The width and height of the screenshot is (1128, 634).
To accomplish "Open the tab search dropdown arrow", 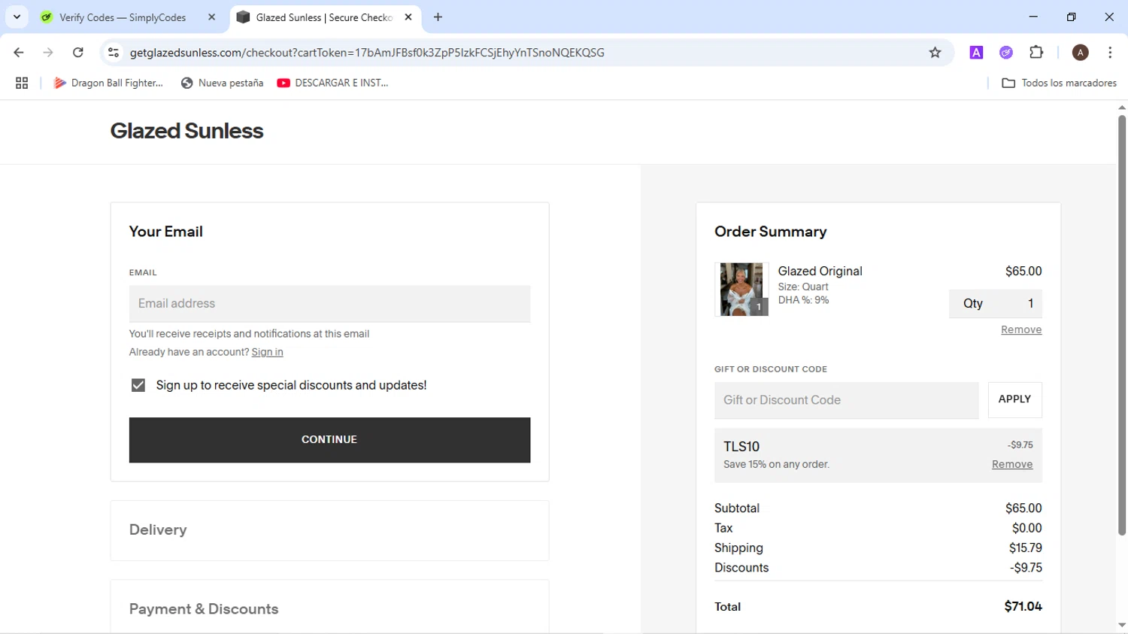I will pyautogui.click(x=17, y=17).
